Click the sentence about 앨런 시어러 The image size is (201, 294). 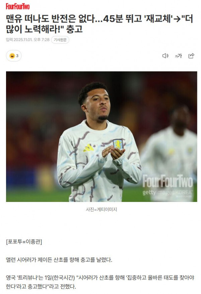[x=59, y=260]
